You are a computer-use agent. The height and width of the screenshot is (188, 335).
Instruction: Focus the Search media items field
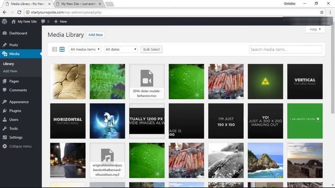click(285, 50)
